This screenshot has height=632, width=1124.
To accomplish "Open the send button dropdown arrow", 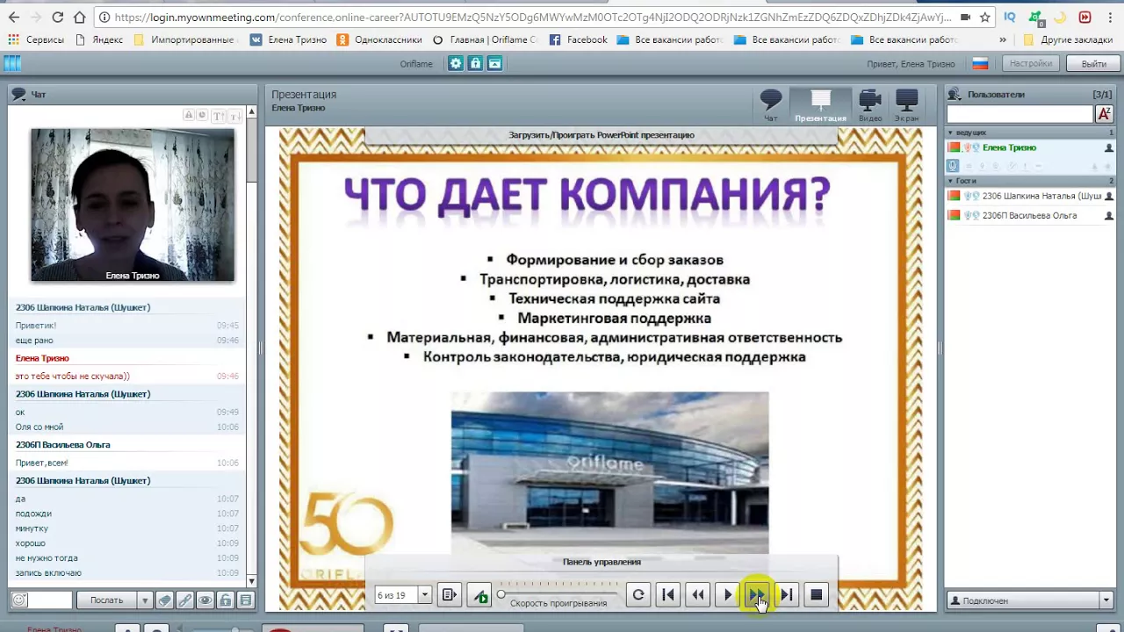I will [x=145, y=600].
